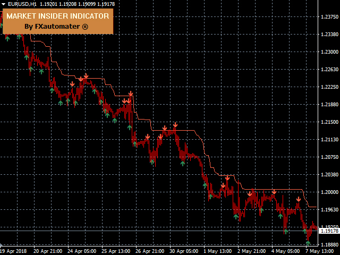Screen dimensions: 340x255
Task: Click the 1 May 13:00 time label
Action: tap(218, 251)
